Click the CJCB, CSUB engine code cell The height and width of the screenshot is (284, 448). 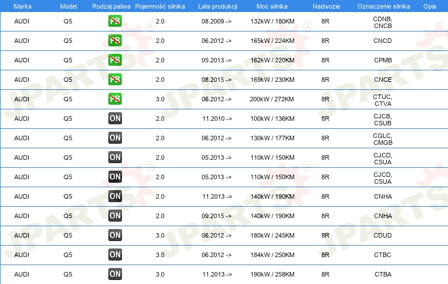383,120
